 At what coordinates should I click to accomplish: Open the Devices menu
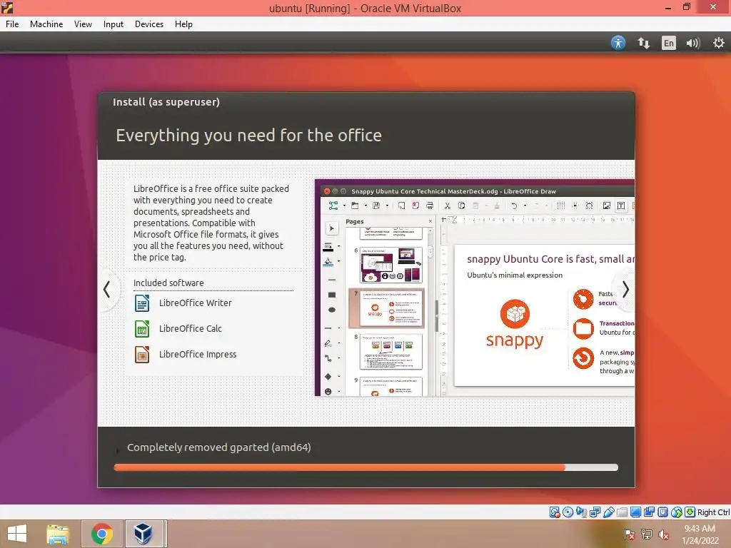click(149, 24)
